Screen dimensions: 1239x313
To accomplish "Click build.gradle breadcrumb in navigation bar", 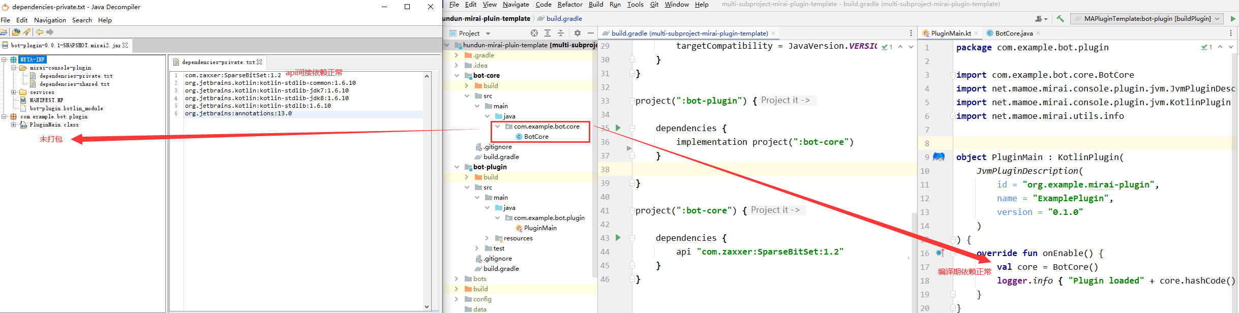I will point(560,18).
